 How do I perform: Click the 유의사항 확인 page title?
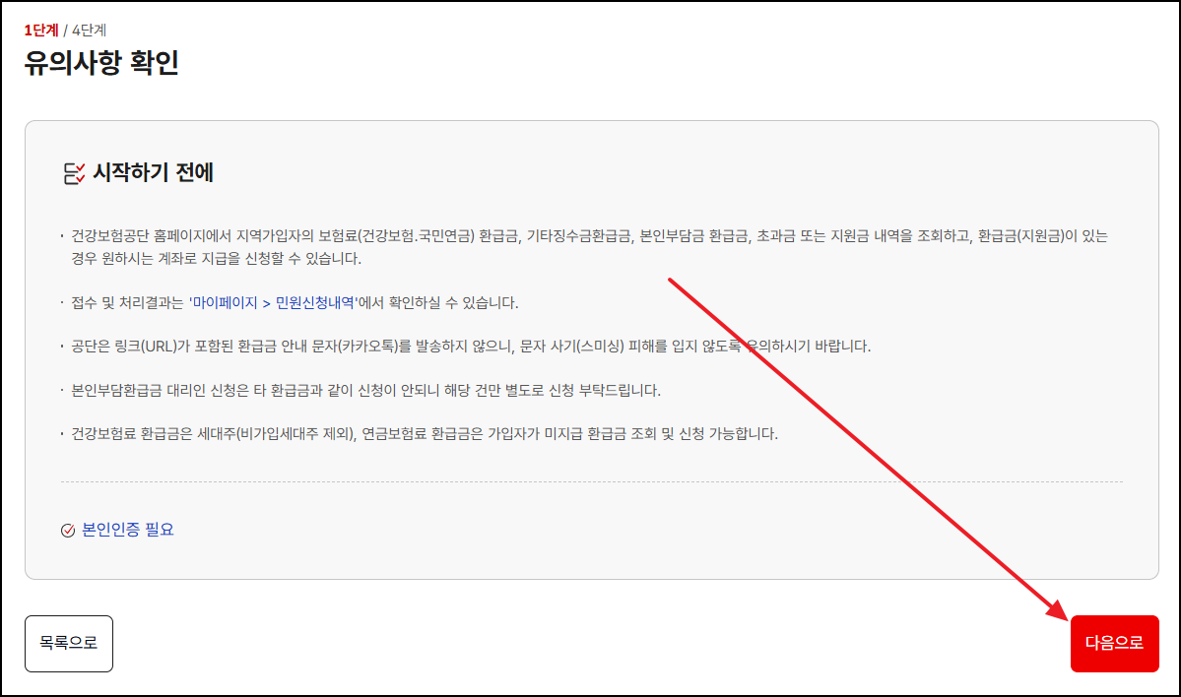[x=101, y=62]
